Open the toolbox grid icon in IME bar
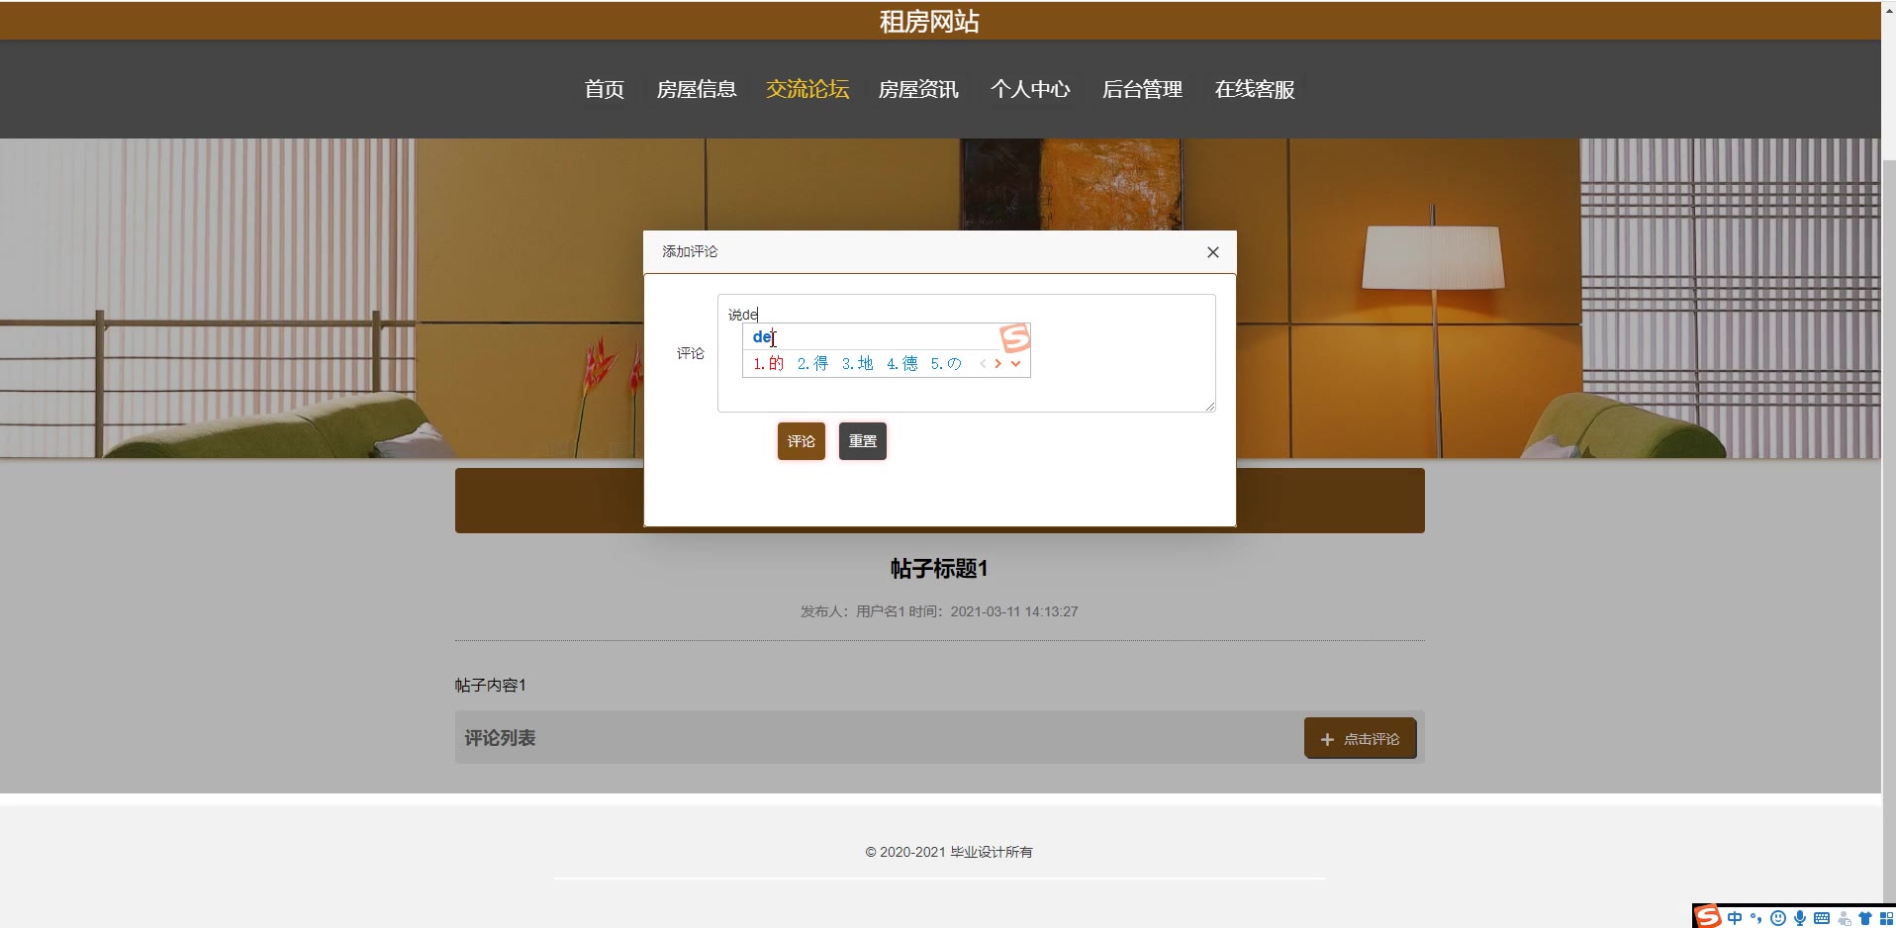 coord(1886,918)
